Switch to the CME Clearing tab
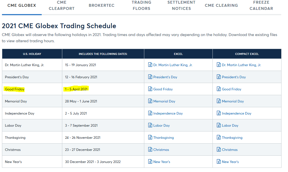This screenshot has height=172, width=288. [x=221, y=6]
